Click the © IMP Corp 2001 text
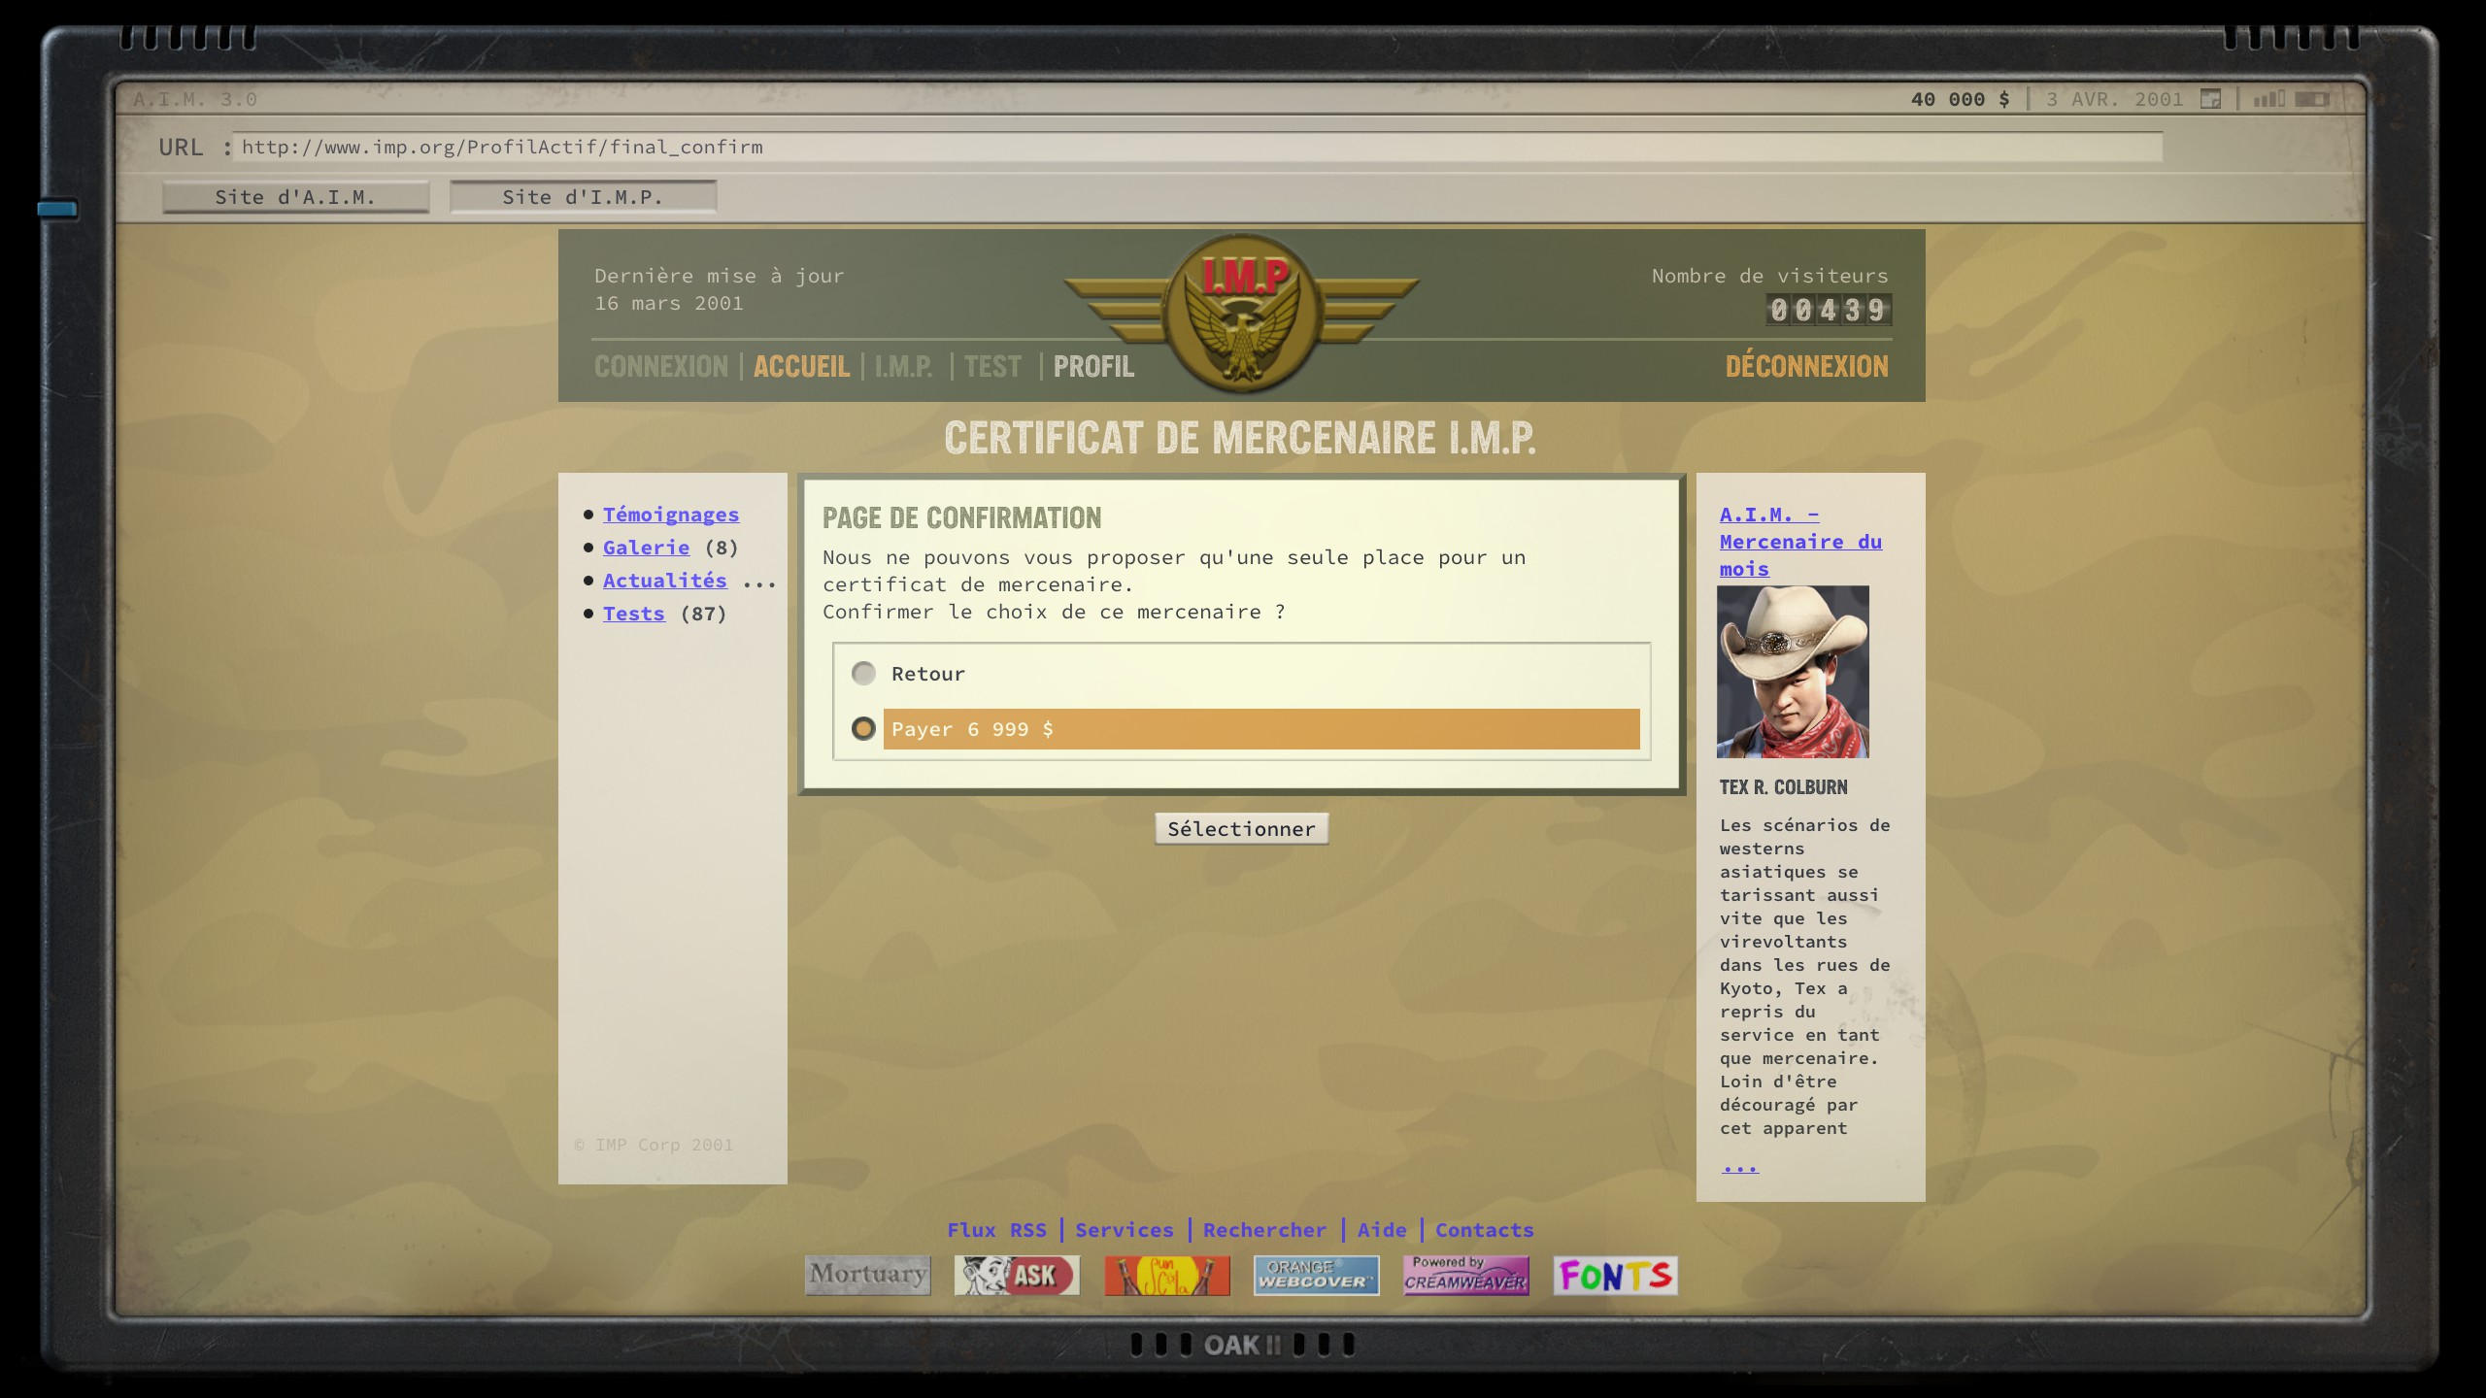 (654, 1145)
